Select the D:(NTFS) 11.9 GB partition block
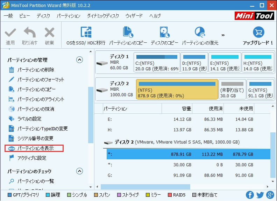This screenshot has height=201, width=277. click(194, 62)
